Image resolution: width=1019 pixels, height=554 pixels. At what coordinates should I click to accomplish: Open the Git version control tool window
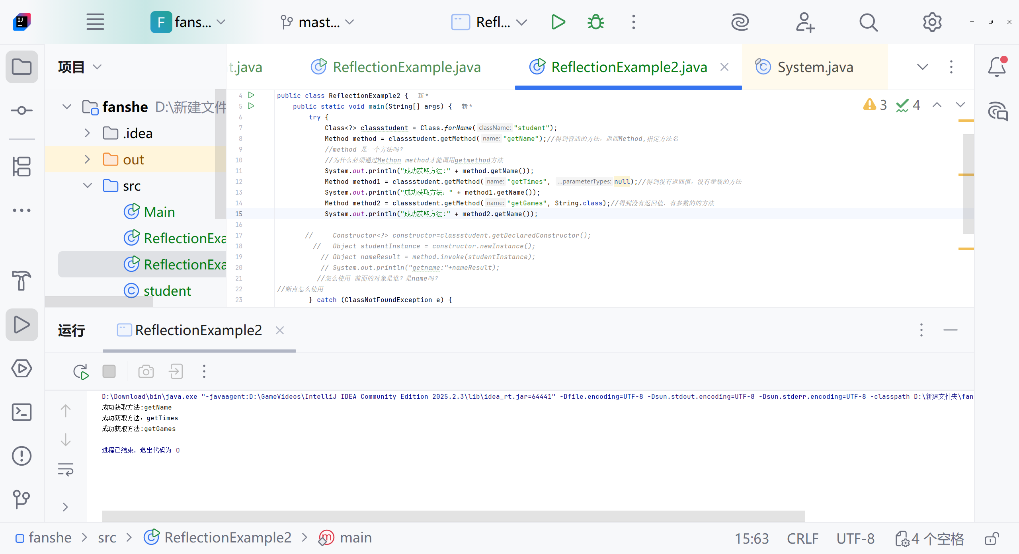coord(21,499)
